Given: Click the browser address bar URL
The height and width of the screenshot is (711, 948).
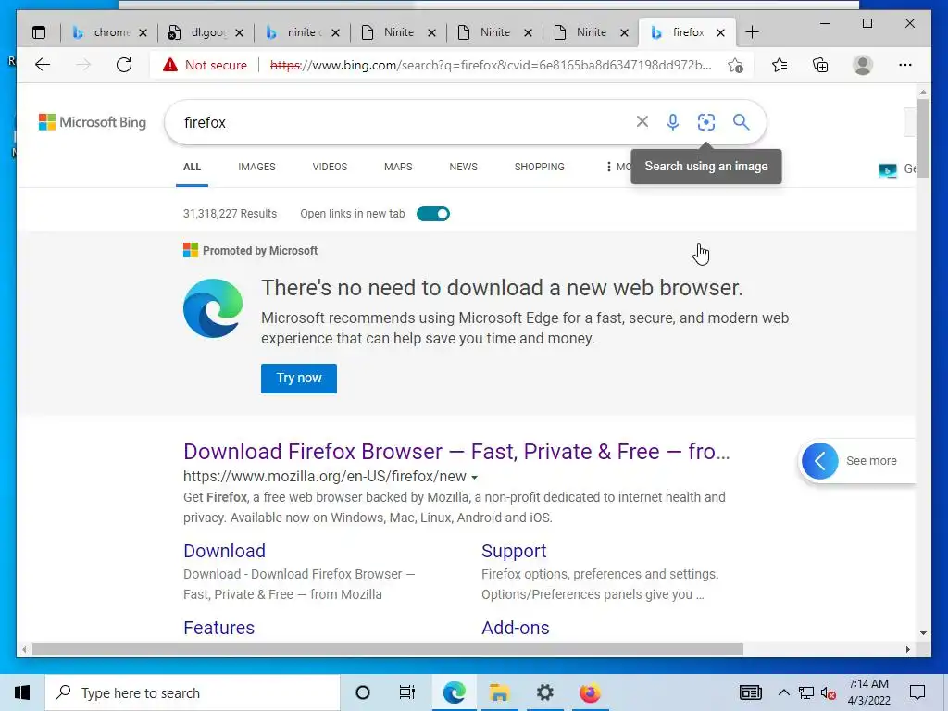Looking at the screenshot, I should [491, 65].
